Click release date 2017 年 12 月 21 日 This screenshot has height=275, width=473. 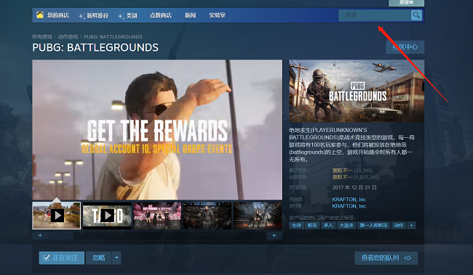click(354, 187)
